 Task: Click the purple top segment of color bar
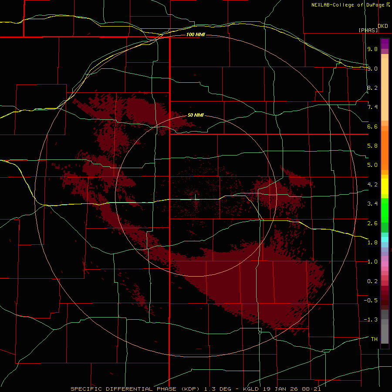click(385, 44)
